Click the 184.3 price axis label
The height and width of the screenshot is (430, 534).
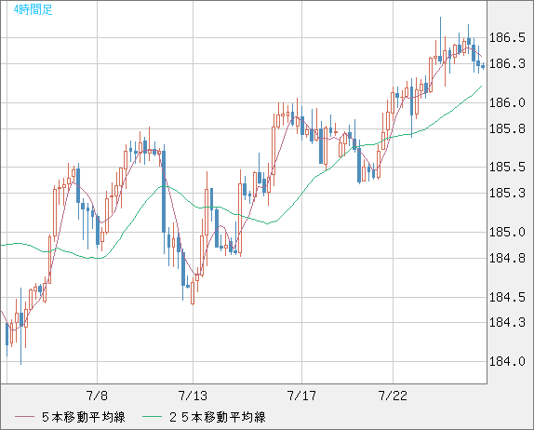(x=507, y=322)
